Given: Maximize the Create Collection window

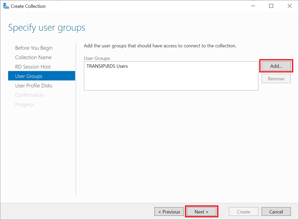Looking at the screenshot, I should [271, 6].
